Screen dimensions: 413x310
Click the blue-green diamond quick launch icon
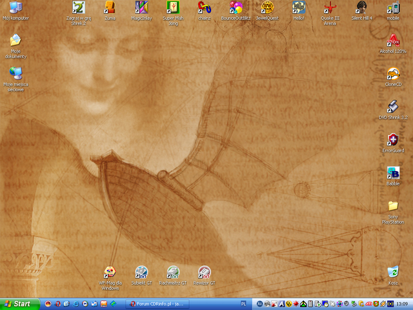click(x=113, y=304)
